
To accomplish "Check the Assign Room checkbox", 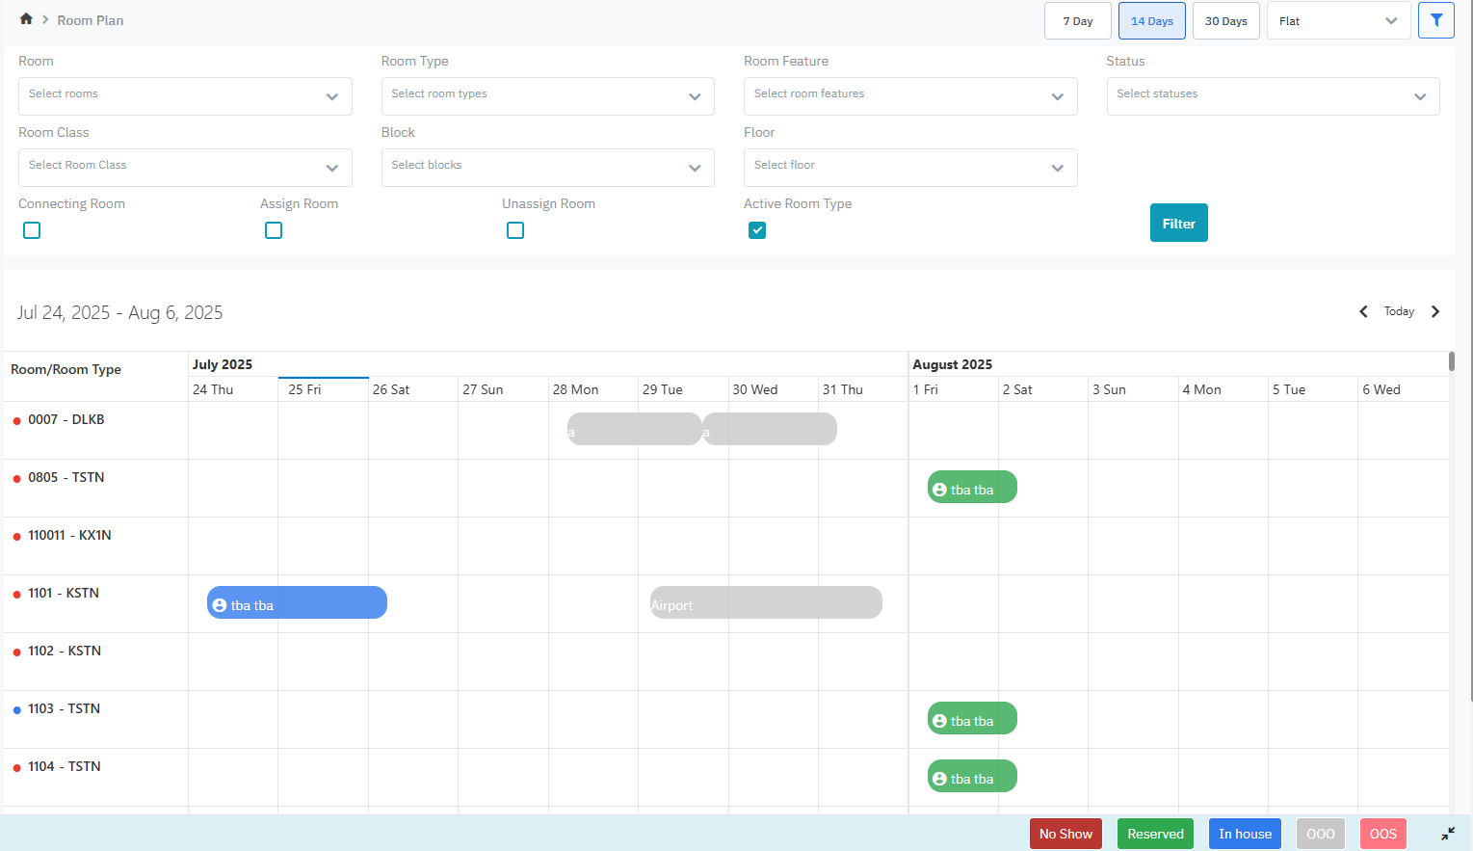I will pos(274,230).
